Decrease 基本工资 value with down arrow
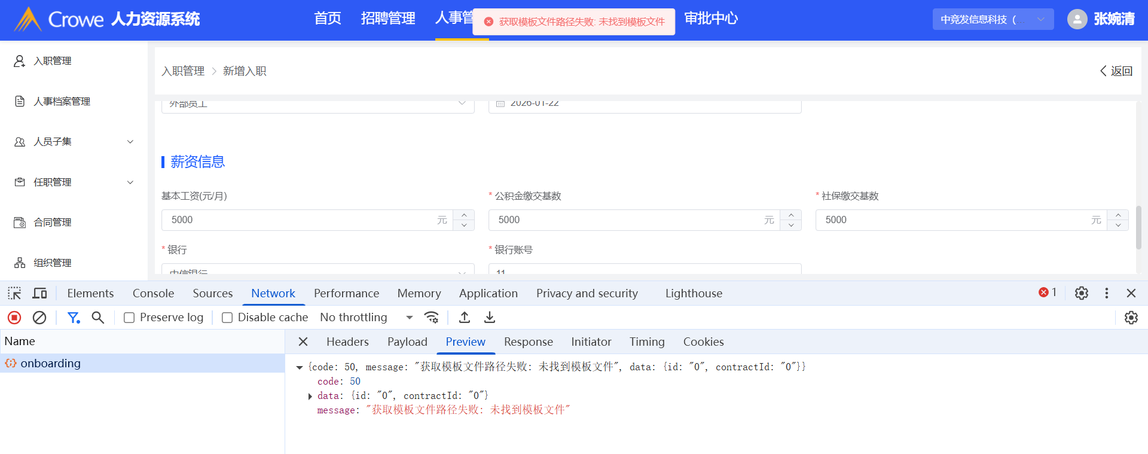 [x=464, y=226]
